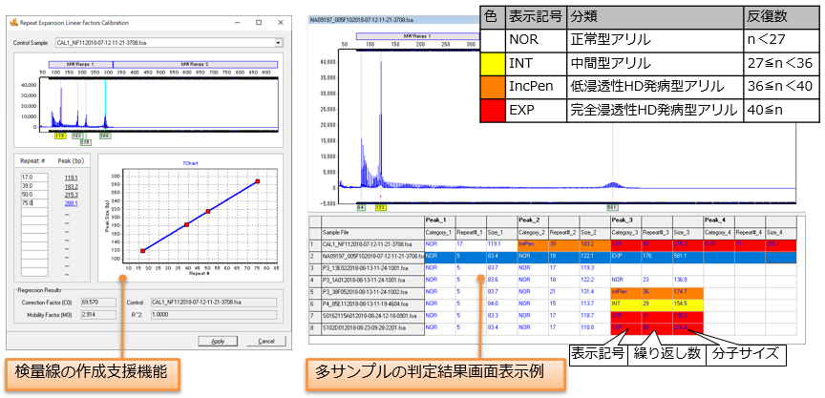Click the 119.1 peak size link
The width and height of the screenshot is (825, 398).
(71, 177)
